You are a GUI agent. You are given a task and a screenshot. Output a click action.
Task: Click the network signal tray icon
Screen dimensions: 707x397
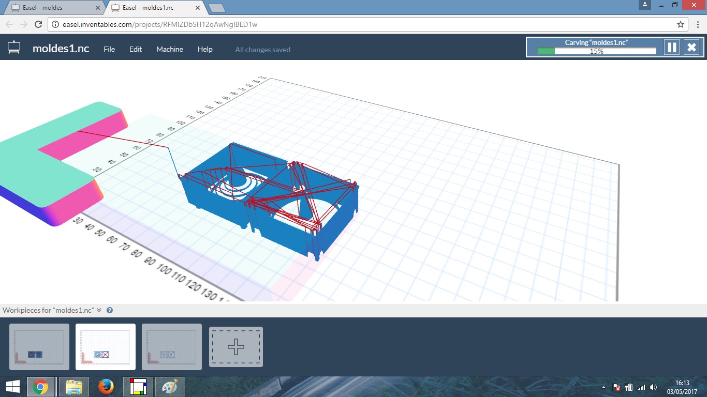click(x=641, y=387)
